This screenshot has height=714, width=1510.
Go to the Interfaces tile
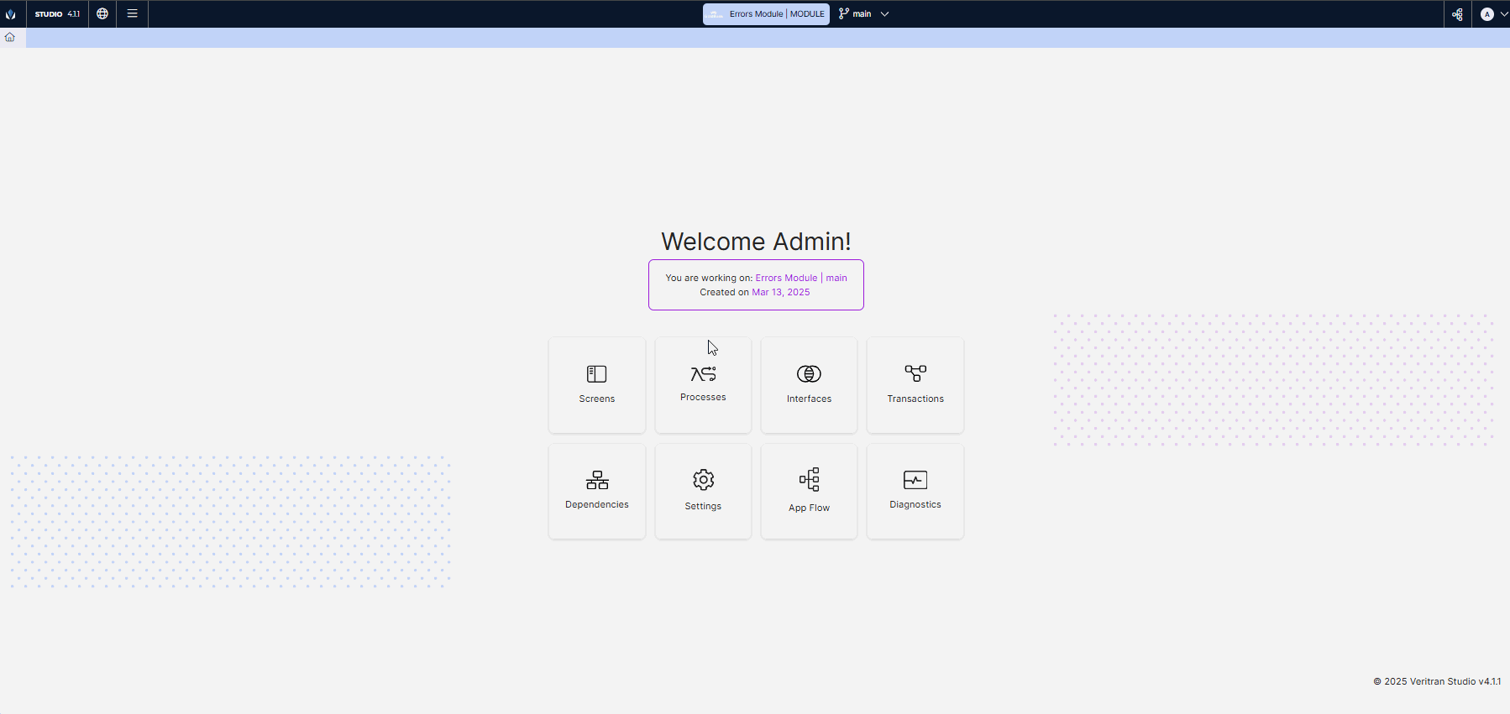pos(809,384)
